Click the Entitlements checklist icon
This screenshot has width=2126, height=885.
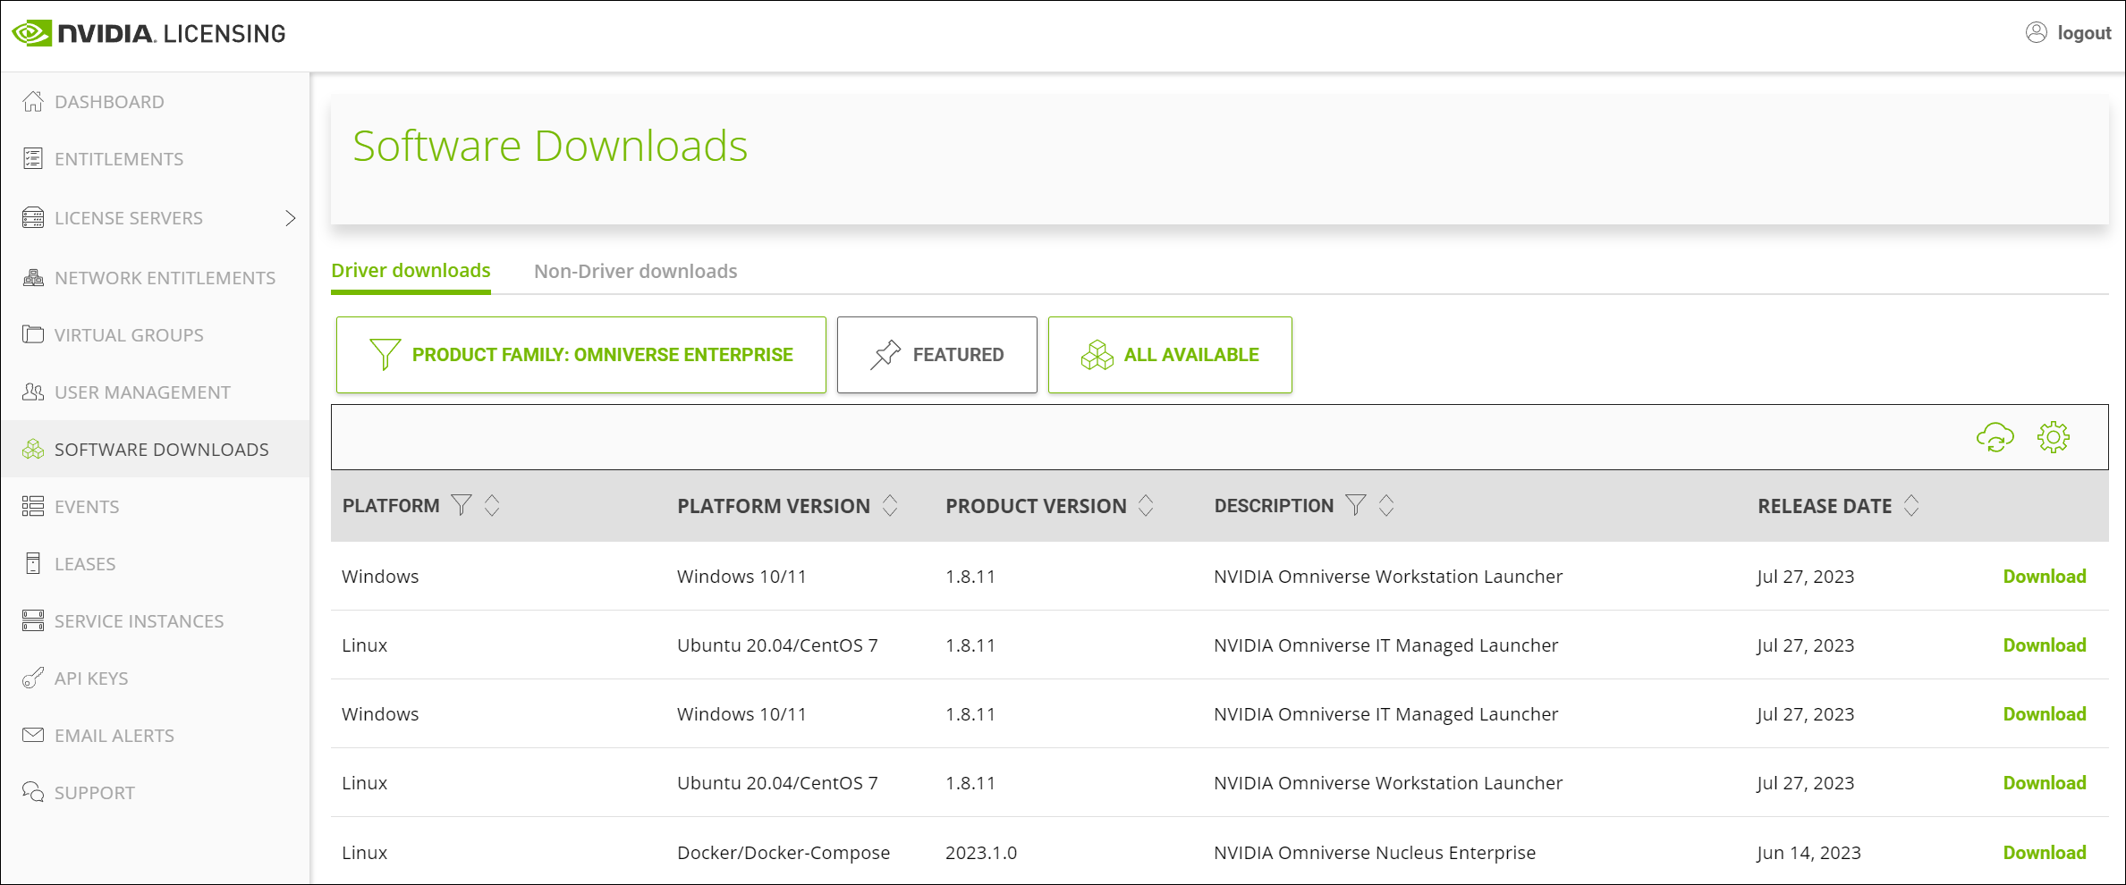33,158
